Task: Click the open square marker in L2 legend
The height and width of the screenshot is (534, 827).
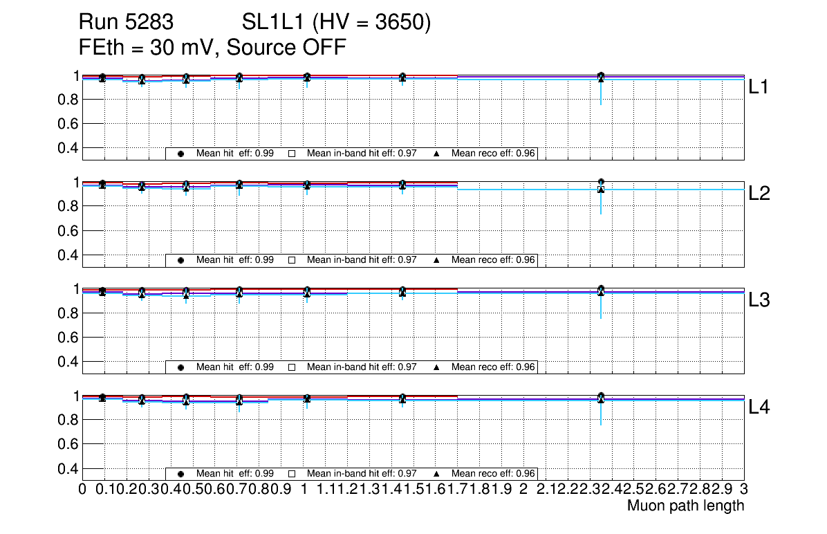Action: click(291, 260)
